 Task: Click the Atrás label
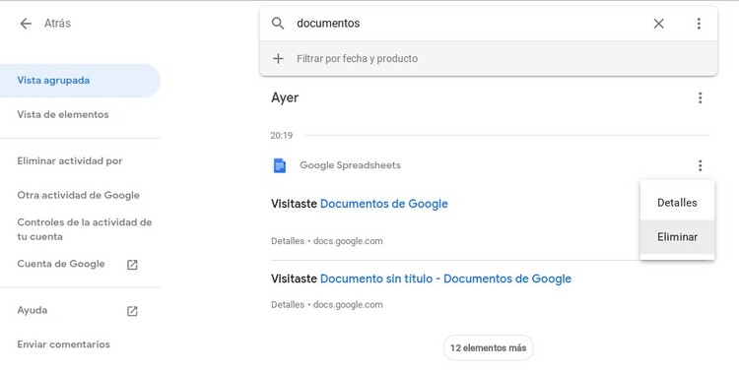coord(57,23)
